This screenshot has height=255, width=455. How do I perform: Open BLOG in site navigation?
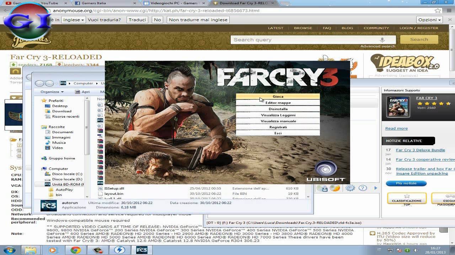tap(347, 28)
